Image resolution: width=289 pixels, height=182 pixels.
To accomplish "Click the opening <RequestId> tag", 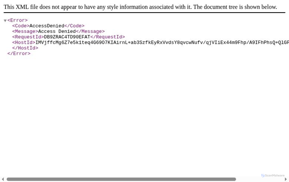I will (28, 37).
